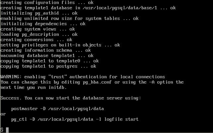Click the postmaster -D /usr/local/pgsql/data command
The width and height of the screenshot is (213, 133).
point(57,109)
